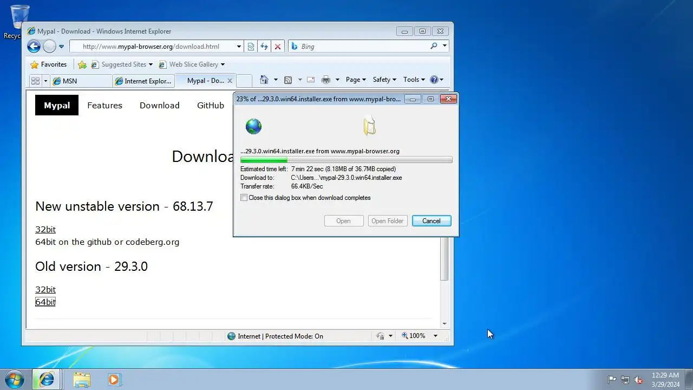This screenshot has width=693, height=390.
Task: Open the Favorites center button
Action: tap(48, 64)
